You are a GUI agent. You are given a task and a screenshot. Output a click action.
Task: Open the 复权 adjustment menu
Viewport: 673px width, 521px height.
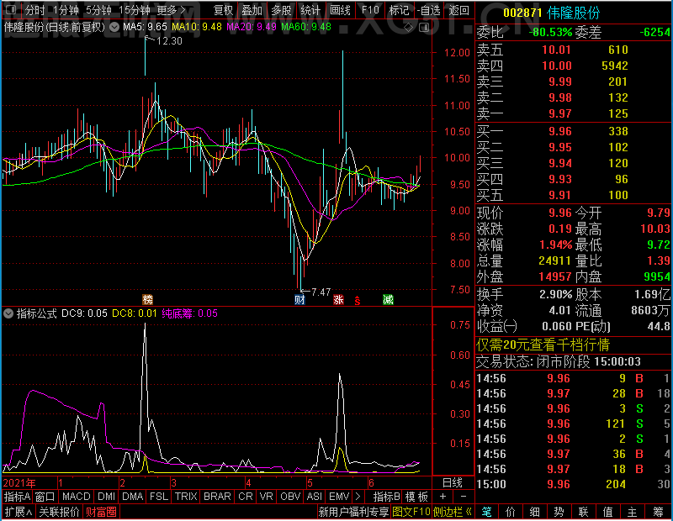pyautogui.click(x=224, y=10)
